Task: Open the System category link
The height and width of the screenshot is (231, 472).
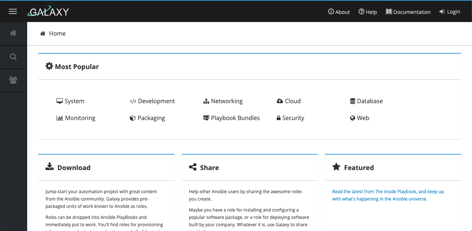Action: point(70,101)
